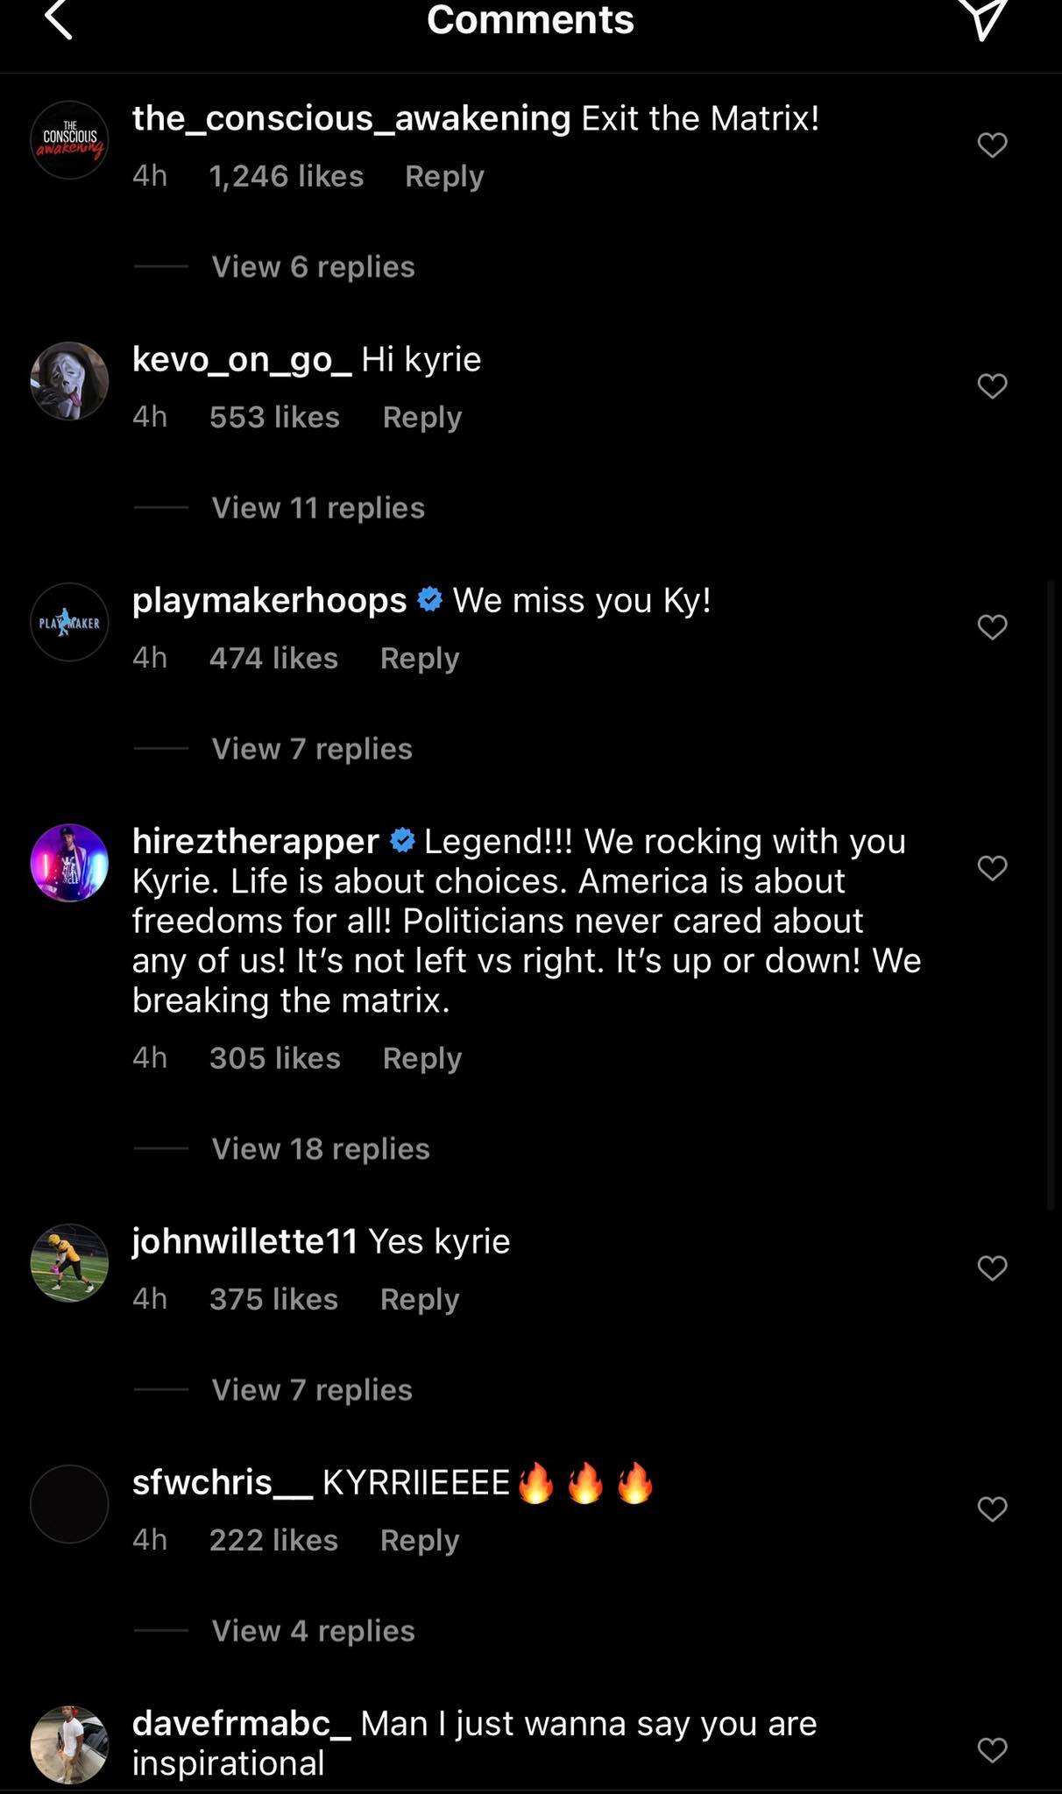View 4 replies under sfwchris__'s comment
Viewport: 1062px width, 1794px height.
pyautogui.click(x=312, y=1629)
